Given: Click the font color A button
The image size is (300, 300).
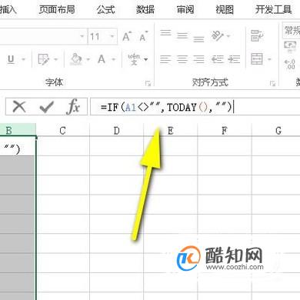Looking at the screenshot, I should [102, 59].
